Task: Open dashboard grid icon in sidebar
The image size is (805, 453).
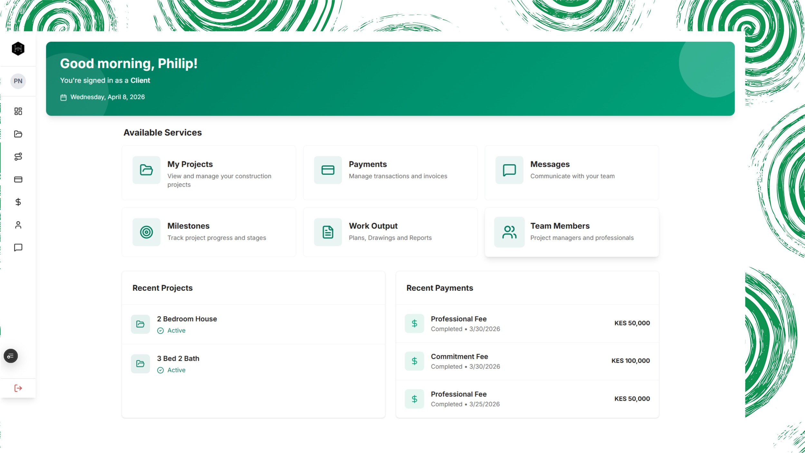Action: [x=18, y=111]
